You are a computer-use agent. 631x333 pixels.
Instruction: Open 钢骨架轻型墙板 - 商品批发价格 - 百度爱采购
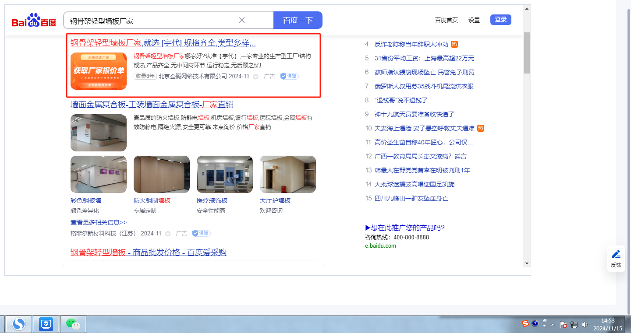(x=149, y=252)
